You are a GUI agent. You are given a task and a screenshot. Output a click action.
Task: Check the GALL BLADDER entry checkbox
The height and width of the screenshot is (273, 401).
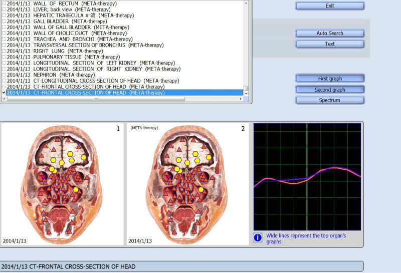click(x=5, y=22)
